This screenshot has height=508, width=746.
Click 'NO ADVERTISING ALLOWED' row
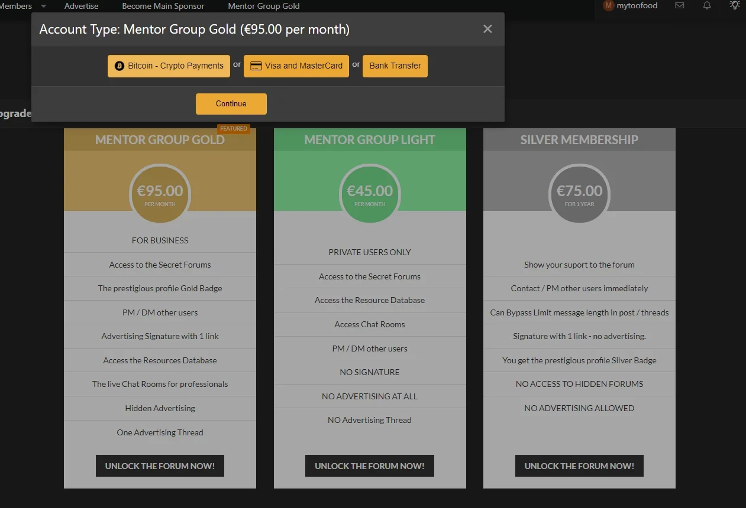[579, 408]
